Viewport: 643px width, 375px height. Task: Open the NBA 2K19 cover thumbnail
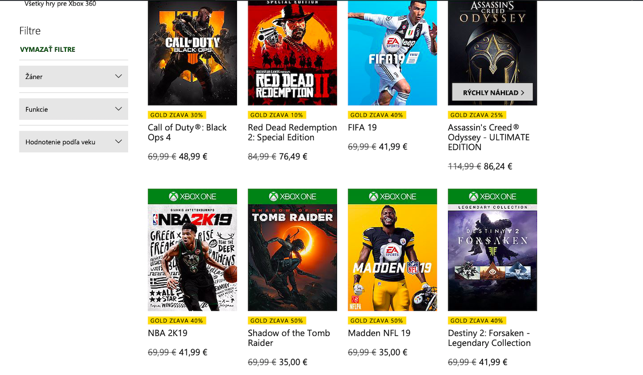[192, 257]
